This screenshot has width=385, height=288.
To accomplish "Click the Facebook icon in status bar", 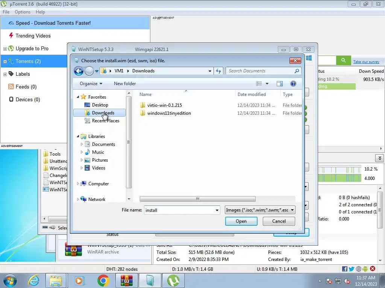I will 344,269.
